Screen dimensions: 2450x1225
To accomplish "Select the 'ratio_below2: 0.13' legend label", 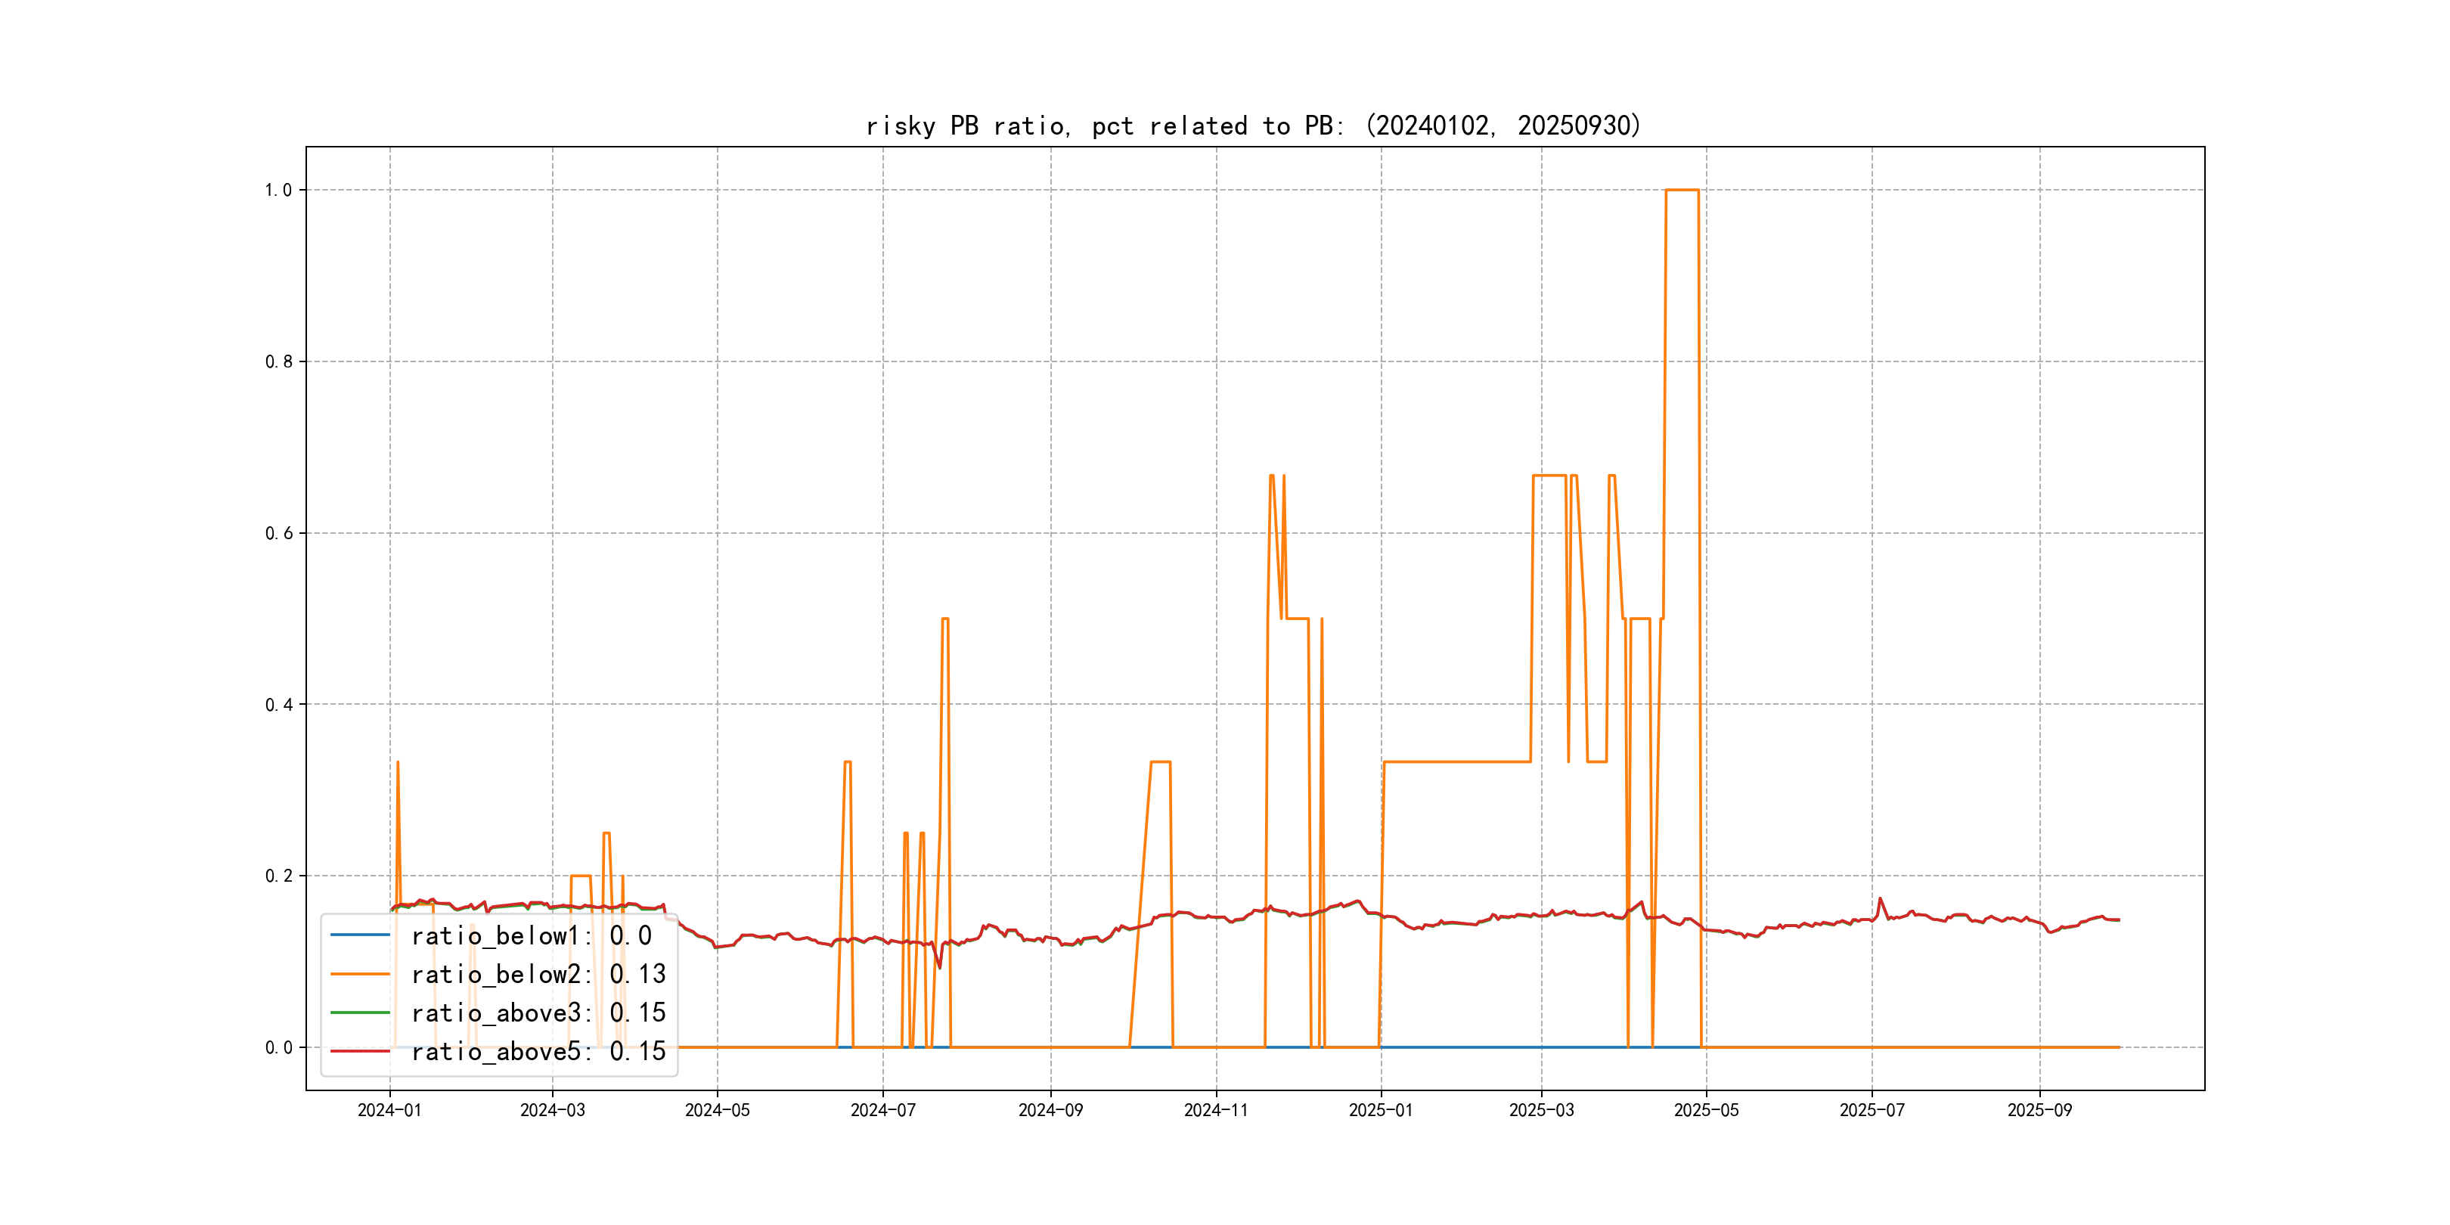I will click(x=538, y=974).
